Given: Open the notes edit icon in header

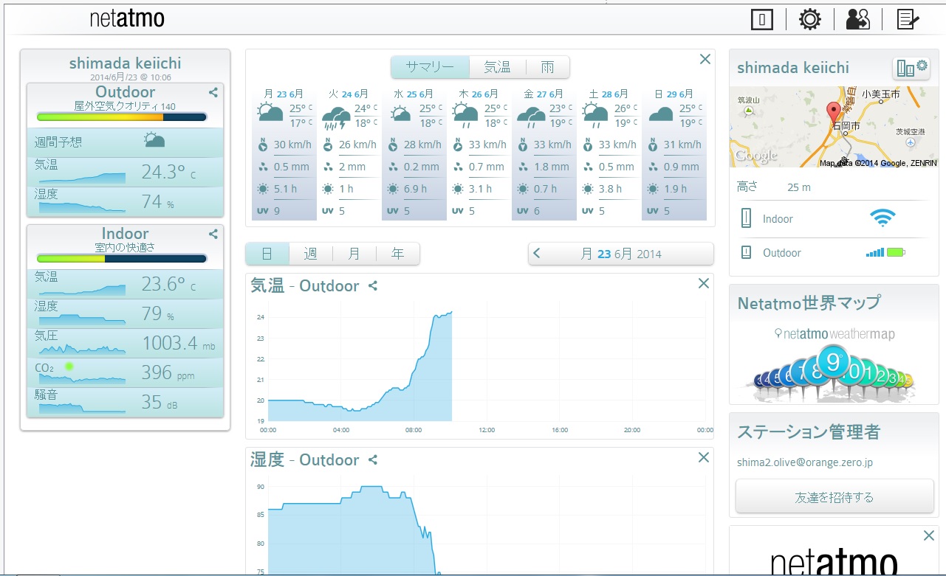Looking at the screenshot, I should [x=908, y=20].
